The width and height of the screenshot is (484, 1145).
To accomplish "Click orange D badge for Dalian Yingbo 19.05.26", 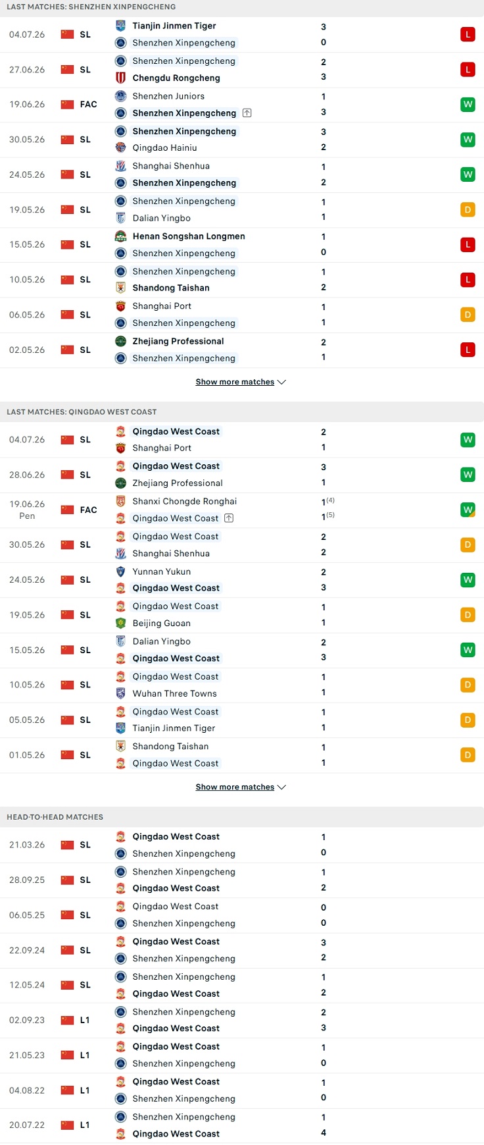I will pos(468,210).
